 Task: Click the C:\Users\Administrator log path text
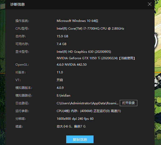(x=88, y=103)
